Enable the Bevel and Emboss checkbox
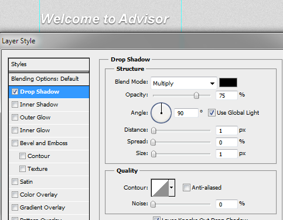 pos(15,143)
